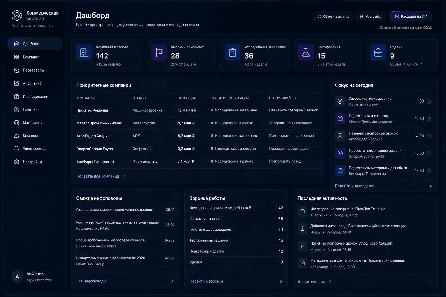The height and width of the screenshot is (297, 446).
Task: Open Материалы from the sidebar
Action: [35, 123]
